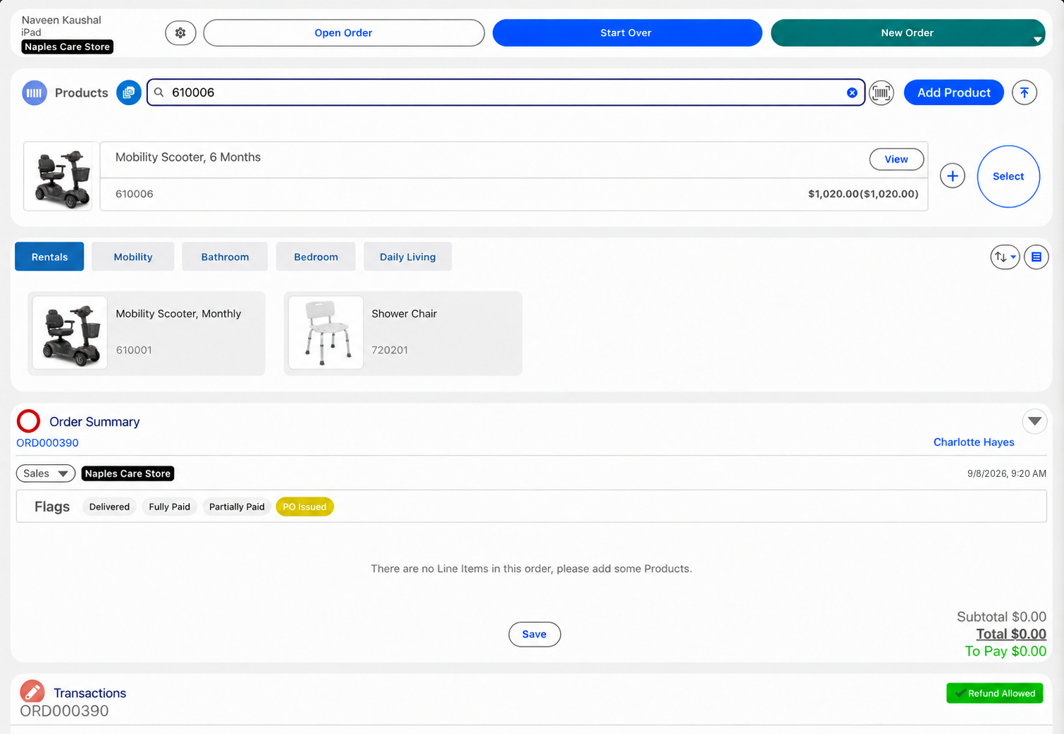Click the Naples Care Store label under Order Summary
Screen dimensions: 1064x734
click(x=128, y=473)
